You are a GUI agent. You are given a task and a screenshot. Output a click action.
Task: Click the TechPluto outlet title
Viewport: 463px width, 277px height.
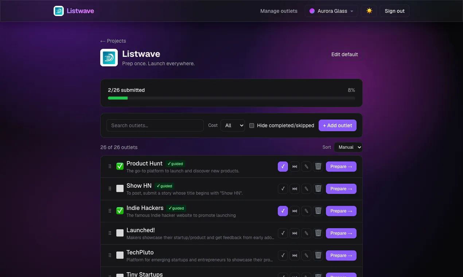click(140, 252)
